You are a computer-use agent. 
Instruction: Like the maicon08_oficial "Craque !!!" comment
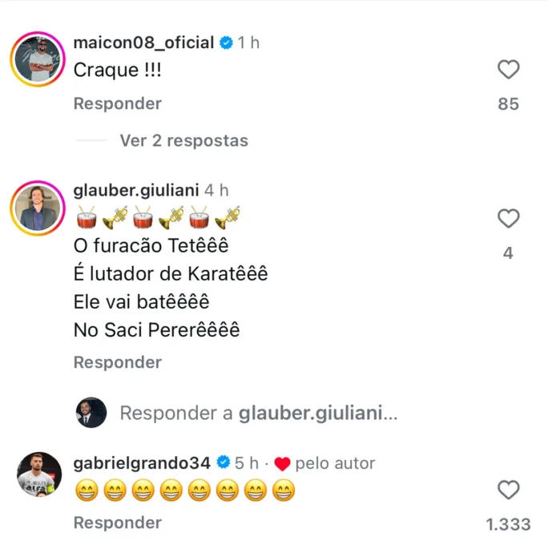(509, 71)
